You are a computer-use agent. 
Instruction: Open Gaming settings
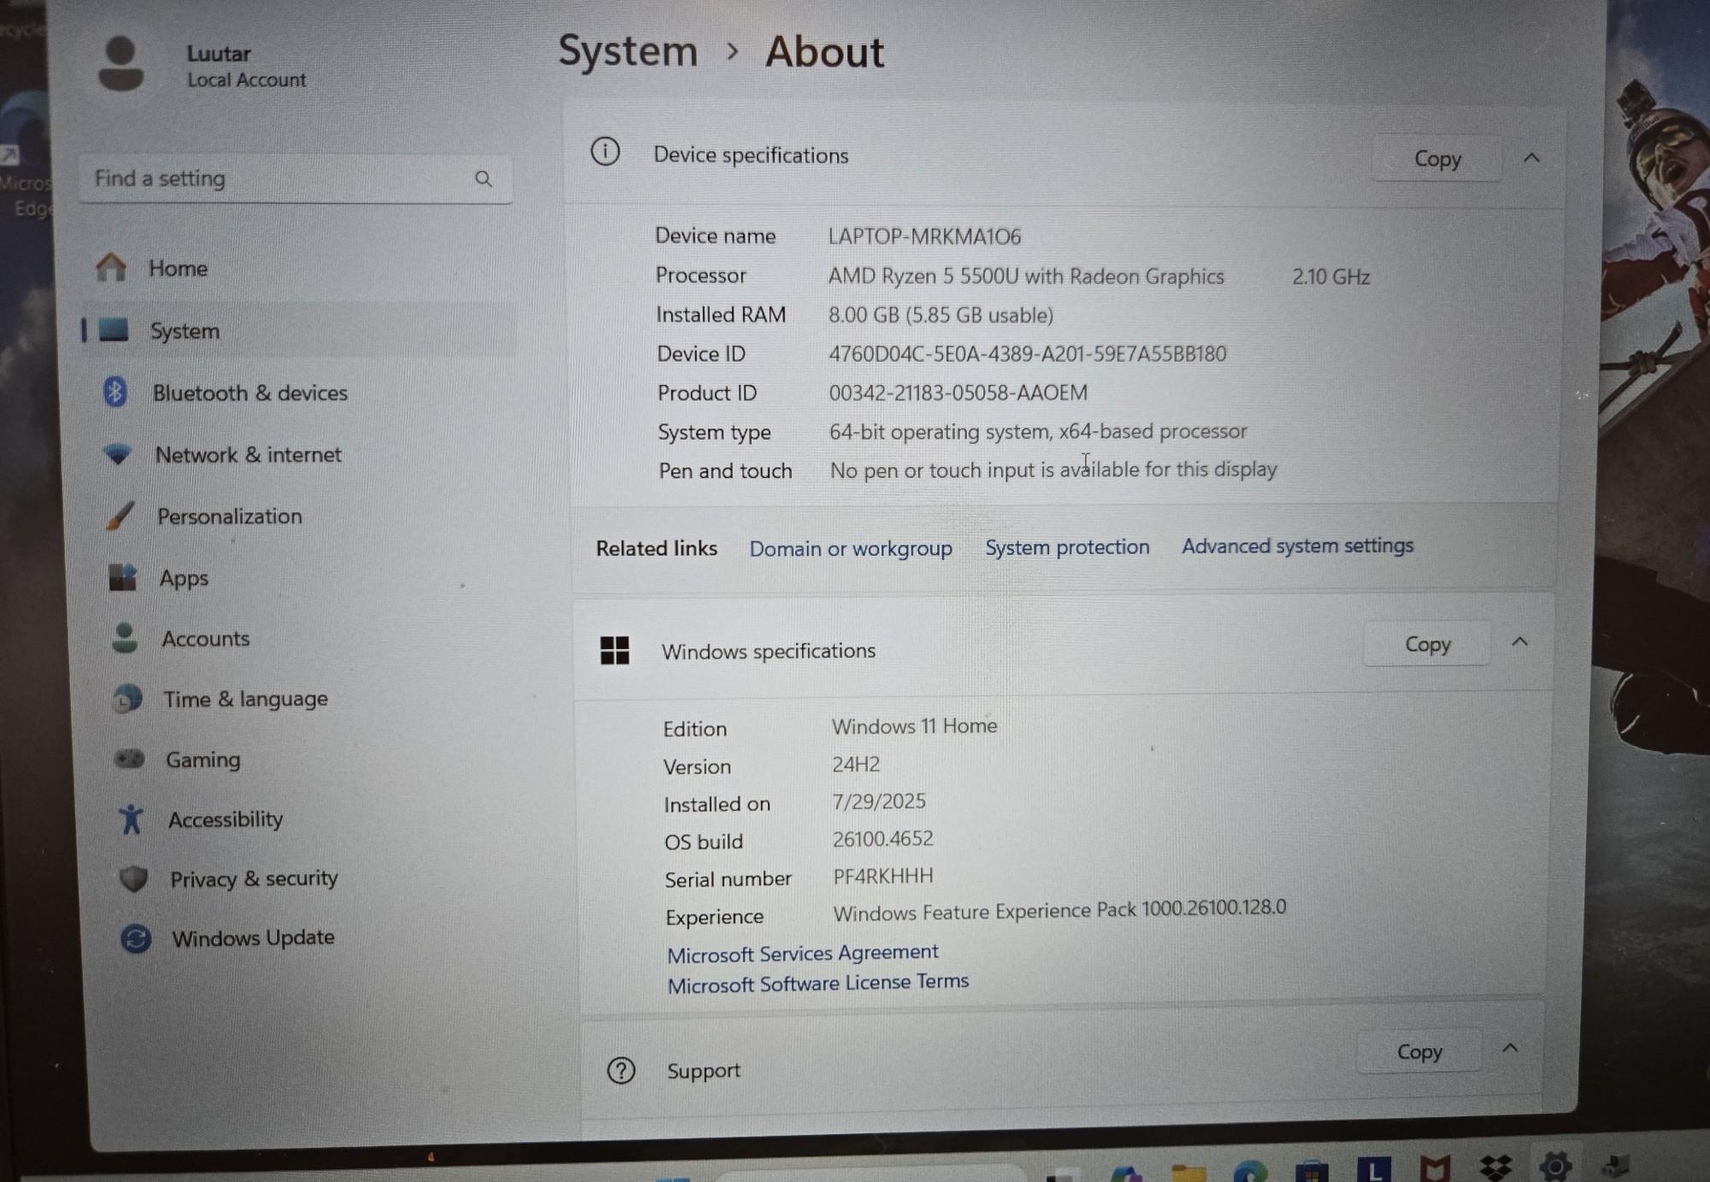(203, 759)
